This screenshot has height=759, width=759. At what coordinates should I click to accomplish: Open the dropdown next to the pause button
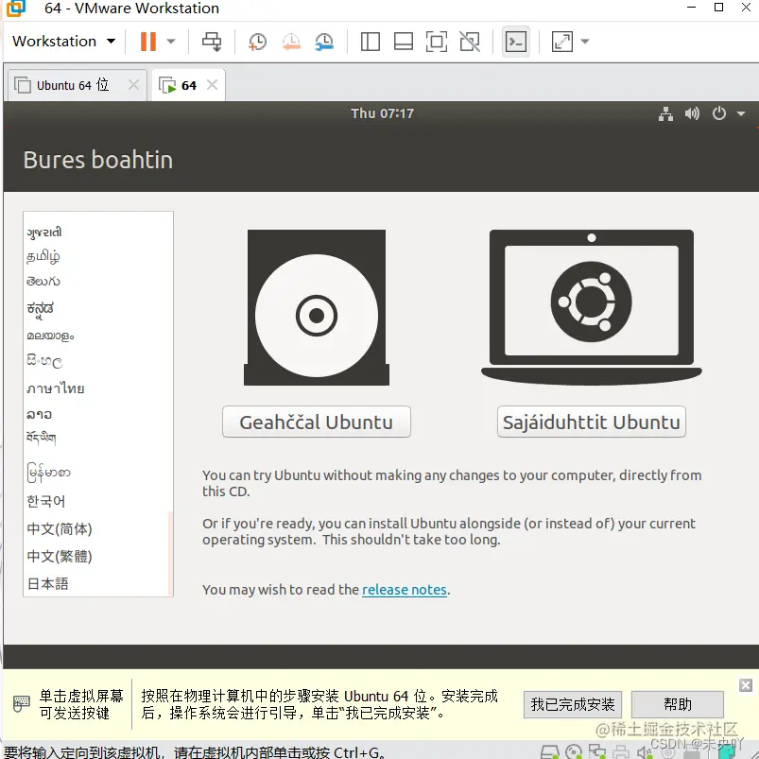(171, 42)
